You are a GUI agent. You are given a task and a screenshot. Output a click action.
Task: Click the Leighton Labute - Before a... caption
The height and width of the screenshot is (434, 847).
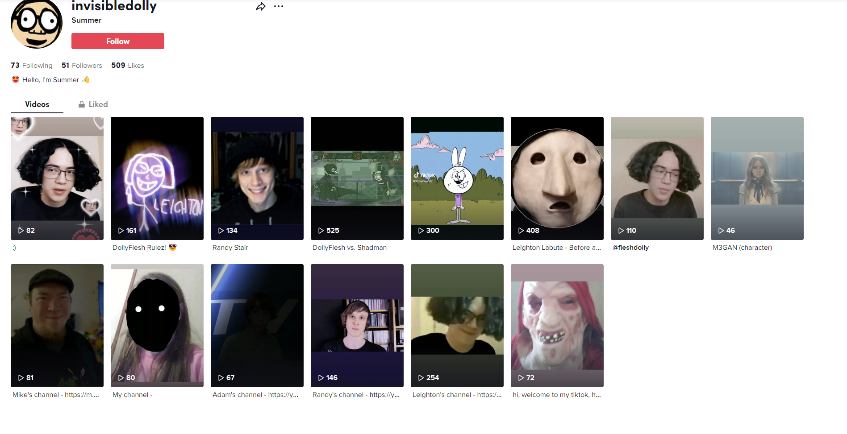click(x=557, y=248)
